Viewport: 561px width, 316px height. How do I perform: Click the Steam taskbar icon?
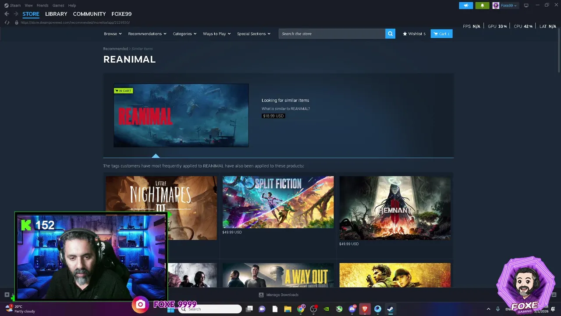click(390, 309)
